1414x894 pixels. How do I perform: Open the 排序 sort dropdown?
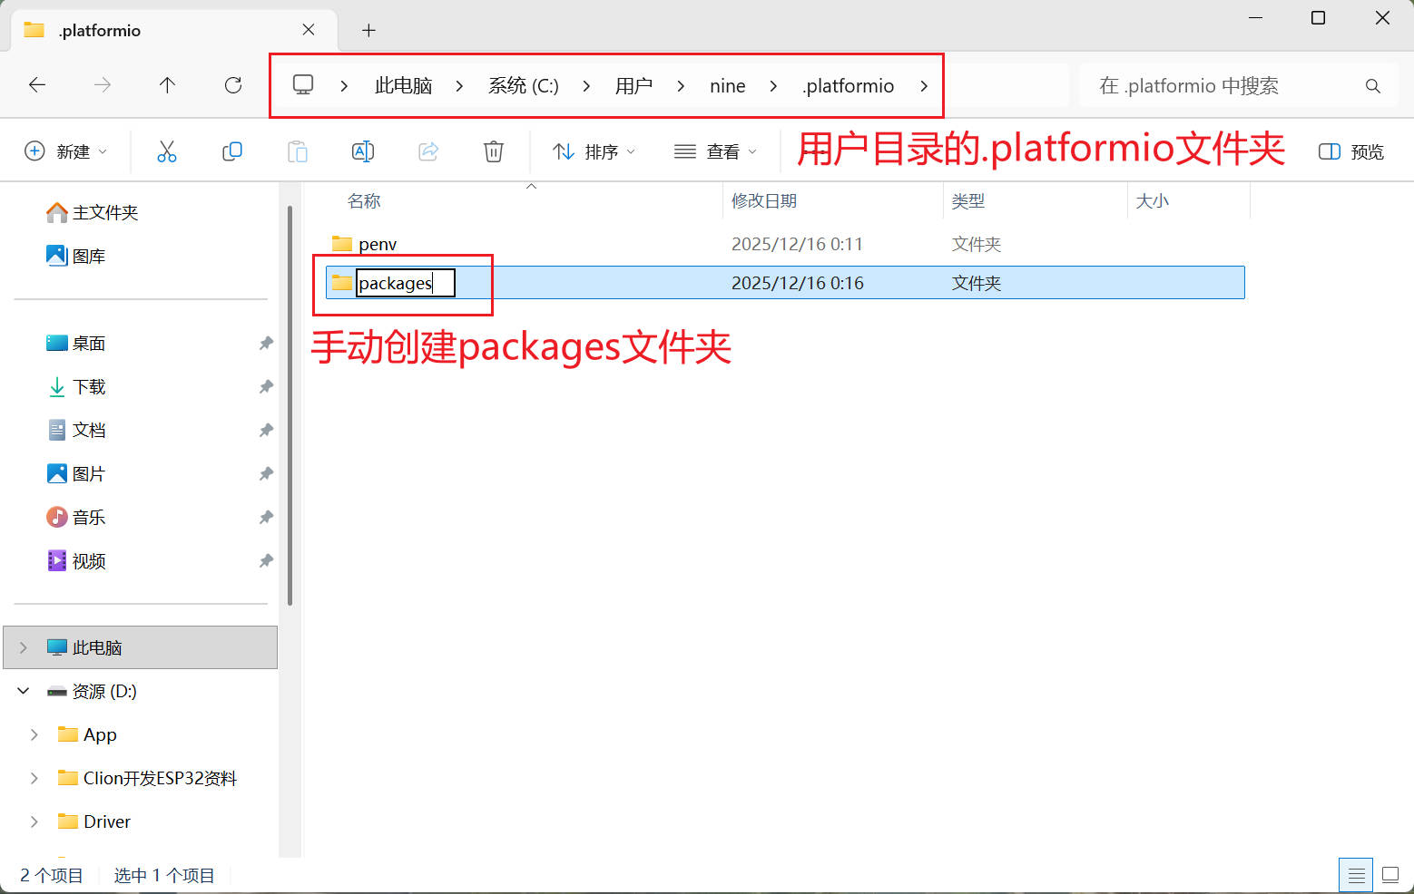tap(594, 151)
